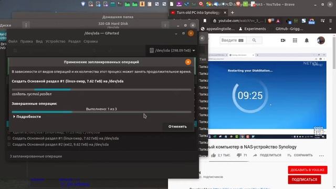Open the YouTube apps grid icon
The height and width of the screenshot is (189, 336).
click(295, 40)
